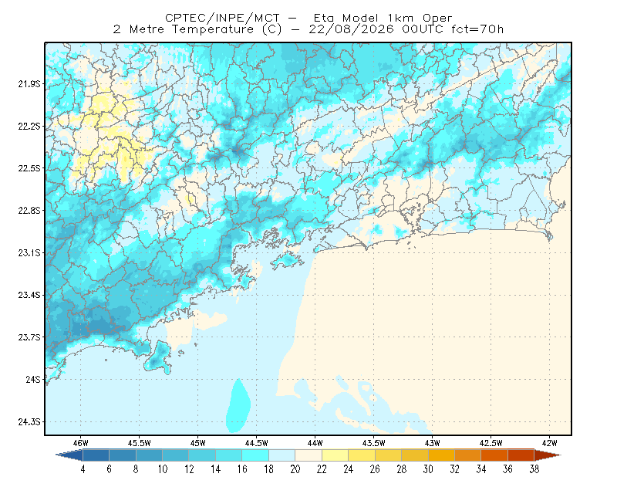Click the 44W longitude axis label
Viewport: 617px width, 477px height.
pos(315,443)
